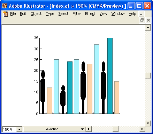Viewport: 153px width, 134px height.
Task: Restore down the document window
Action: (142, 20)
